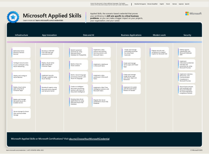This screenshot has width=209, height=154.
Task: Open Prepare security and compliance for Copilot card
Action: tap(159, 52)
